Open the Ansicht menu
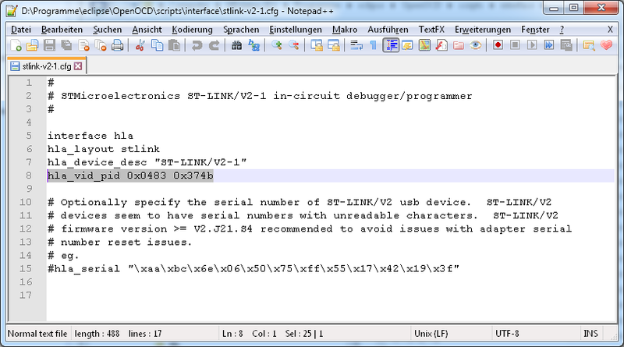 (x=147, y=30)
